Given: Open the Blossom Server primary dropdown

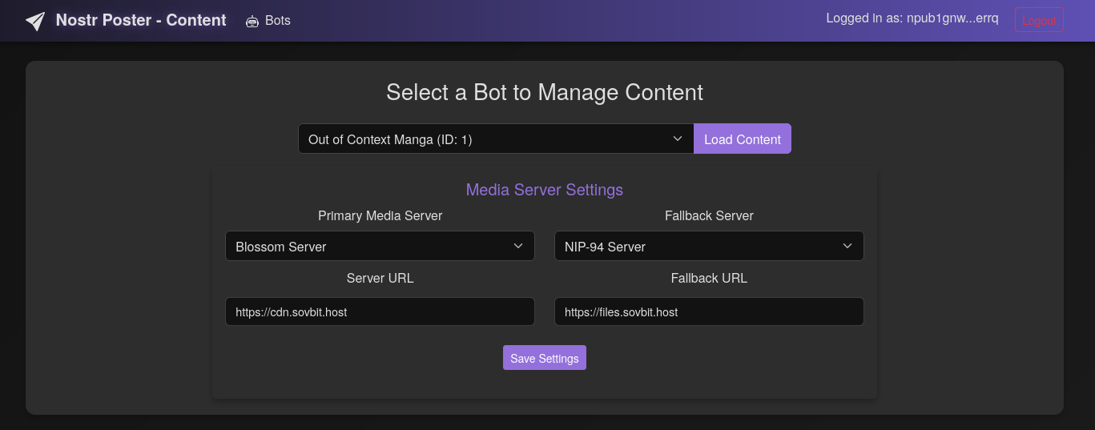Looking at the screenshot, I should click(380, 246).
